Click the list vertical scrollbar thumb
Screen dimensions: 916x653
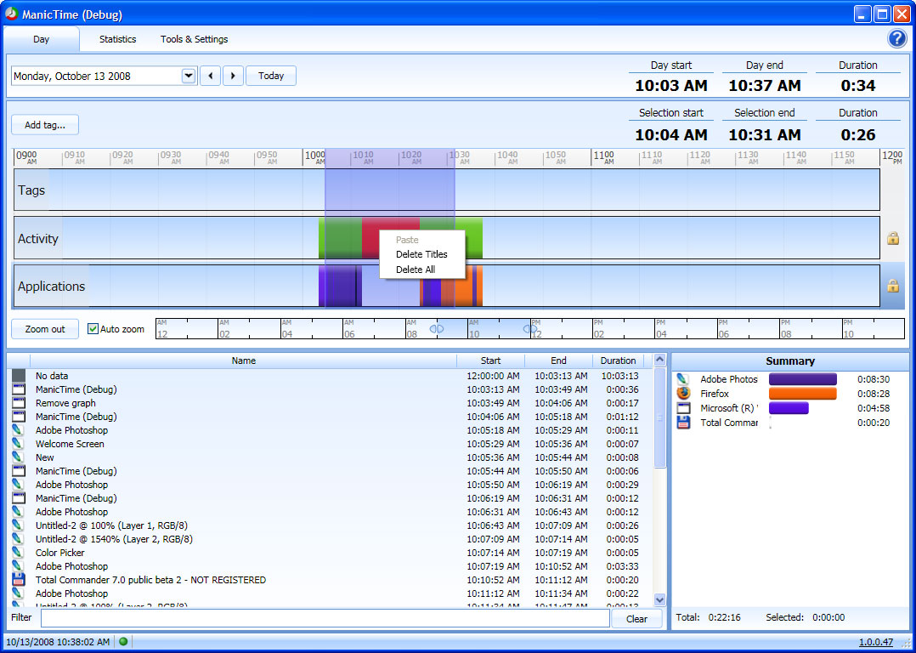pos(659,417)
